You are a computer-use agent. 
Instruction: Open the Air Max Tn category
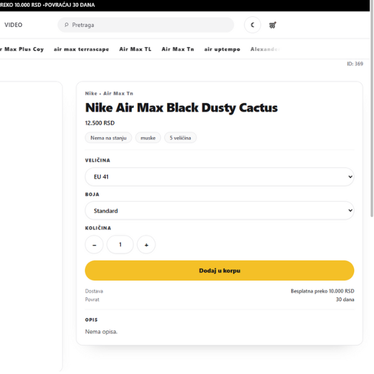(x=178, y=49)
